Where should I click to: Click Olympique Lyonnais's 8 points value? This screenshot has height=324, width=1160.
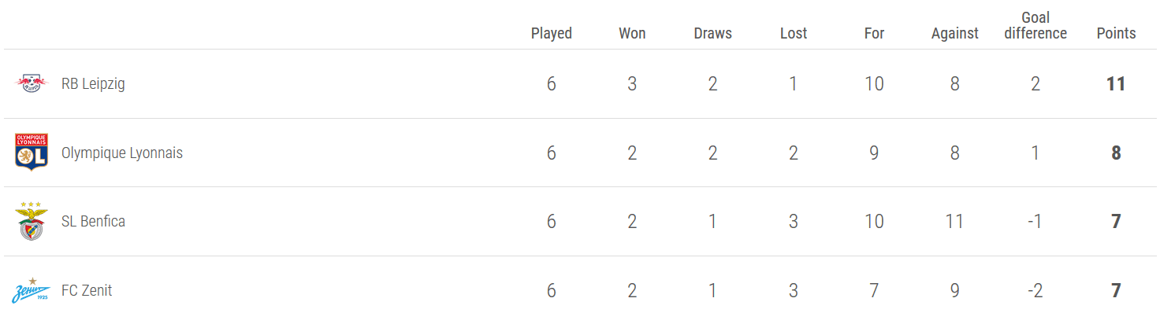pos(1116,153)
